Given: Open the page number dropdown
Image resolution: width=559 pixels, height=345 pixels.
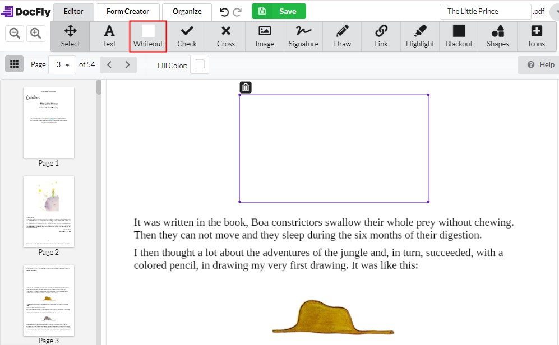Looking at the screenshot, I should pyautogui.click(x=62, y=65).
